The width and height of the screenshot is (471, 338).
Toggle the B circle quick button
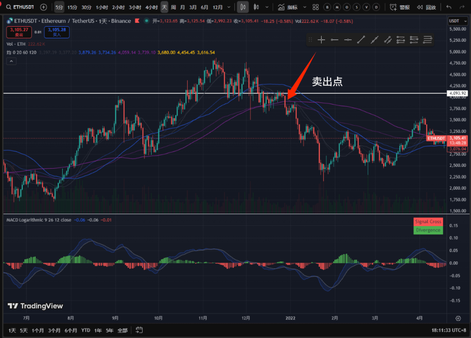click(x=327, y=7)
